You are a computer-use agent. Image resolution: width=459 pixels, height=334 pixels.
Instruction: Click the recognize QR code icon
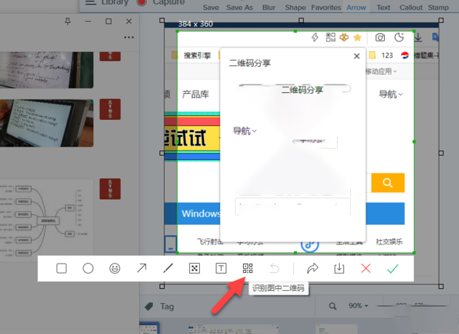point(248,269)
